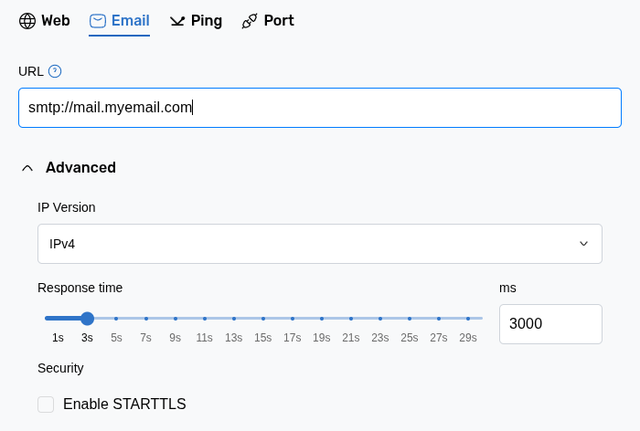This screenshot has height=431, width=640.
Task: Collapse the Advanced section chevron
Action: coord(27,168)
